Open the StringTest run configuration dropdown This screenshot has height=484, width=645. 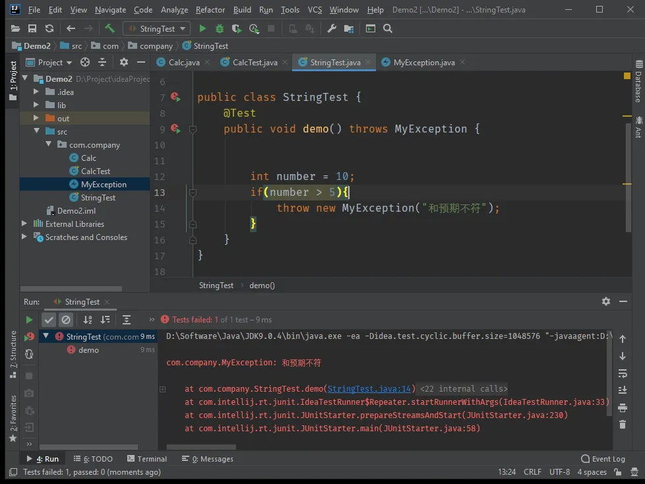pyautogui.click(x=157, y=28)
